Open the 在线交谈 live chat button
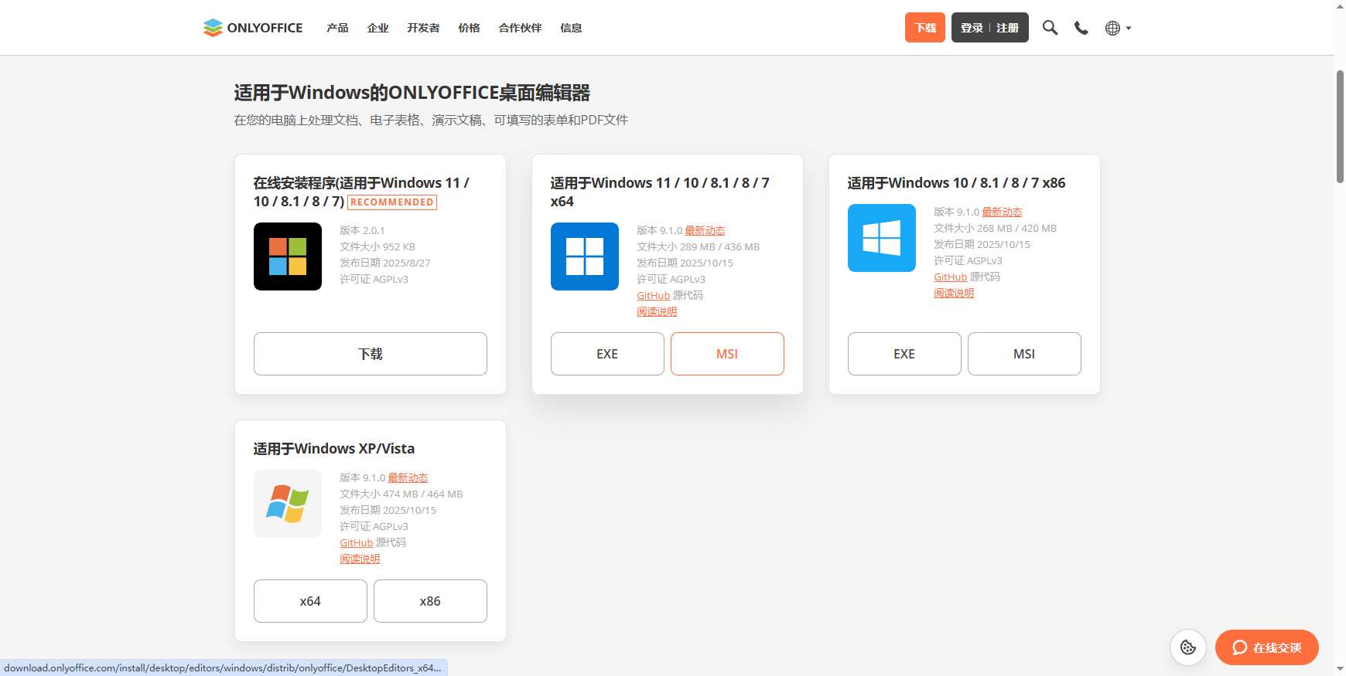This screenshot has width=1346, height=676. [1267, 647]
